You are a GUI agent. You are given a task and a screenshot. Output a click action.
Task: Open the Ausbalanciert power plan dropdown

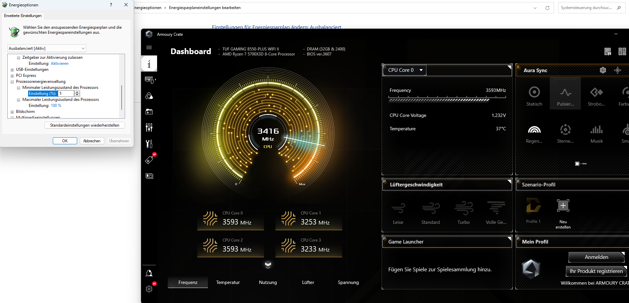(x=47, y=48)
